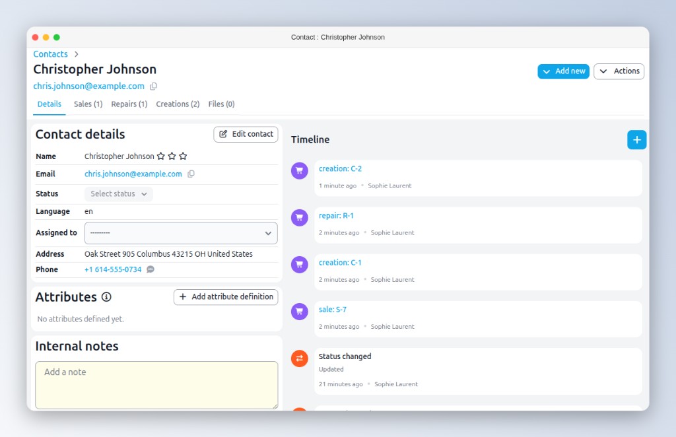676x437 pixels.
Task: Set rating with the first star
Action: pyautogui.click(x=160, y=156)
